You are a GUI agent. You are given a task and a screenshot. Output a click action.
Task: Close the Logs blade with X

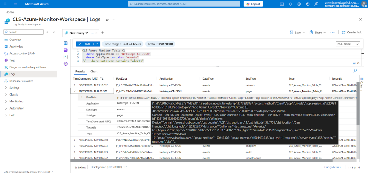pos(360,19)
